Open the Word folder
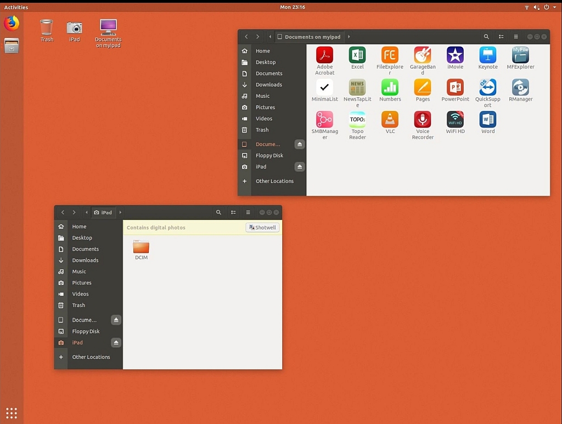The image size is (562, 424). [x=488, y=119]
